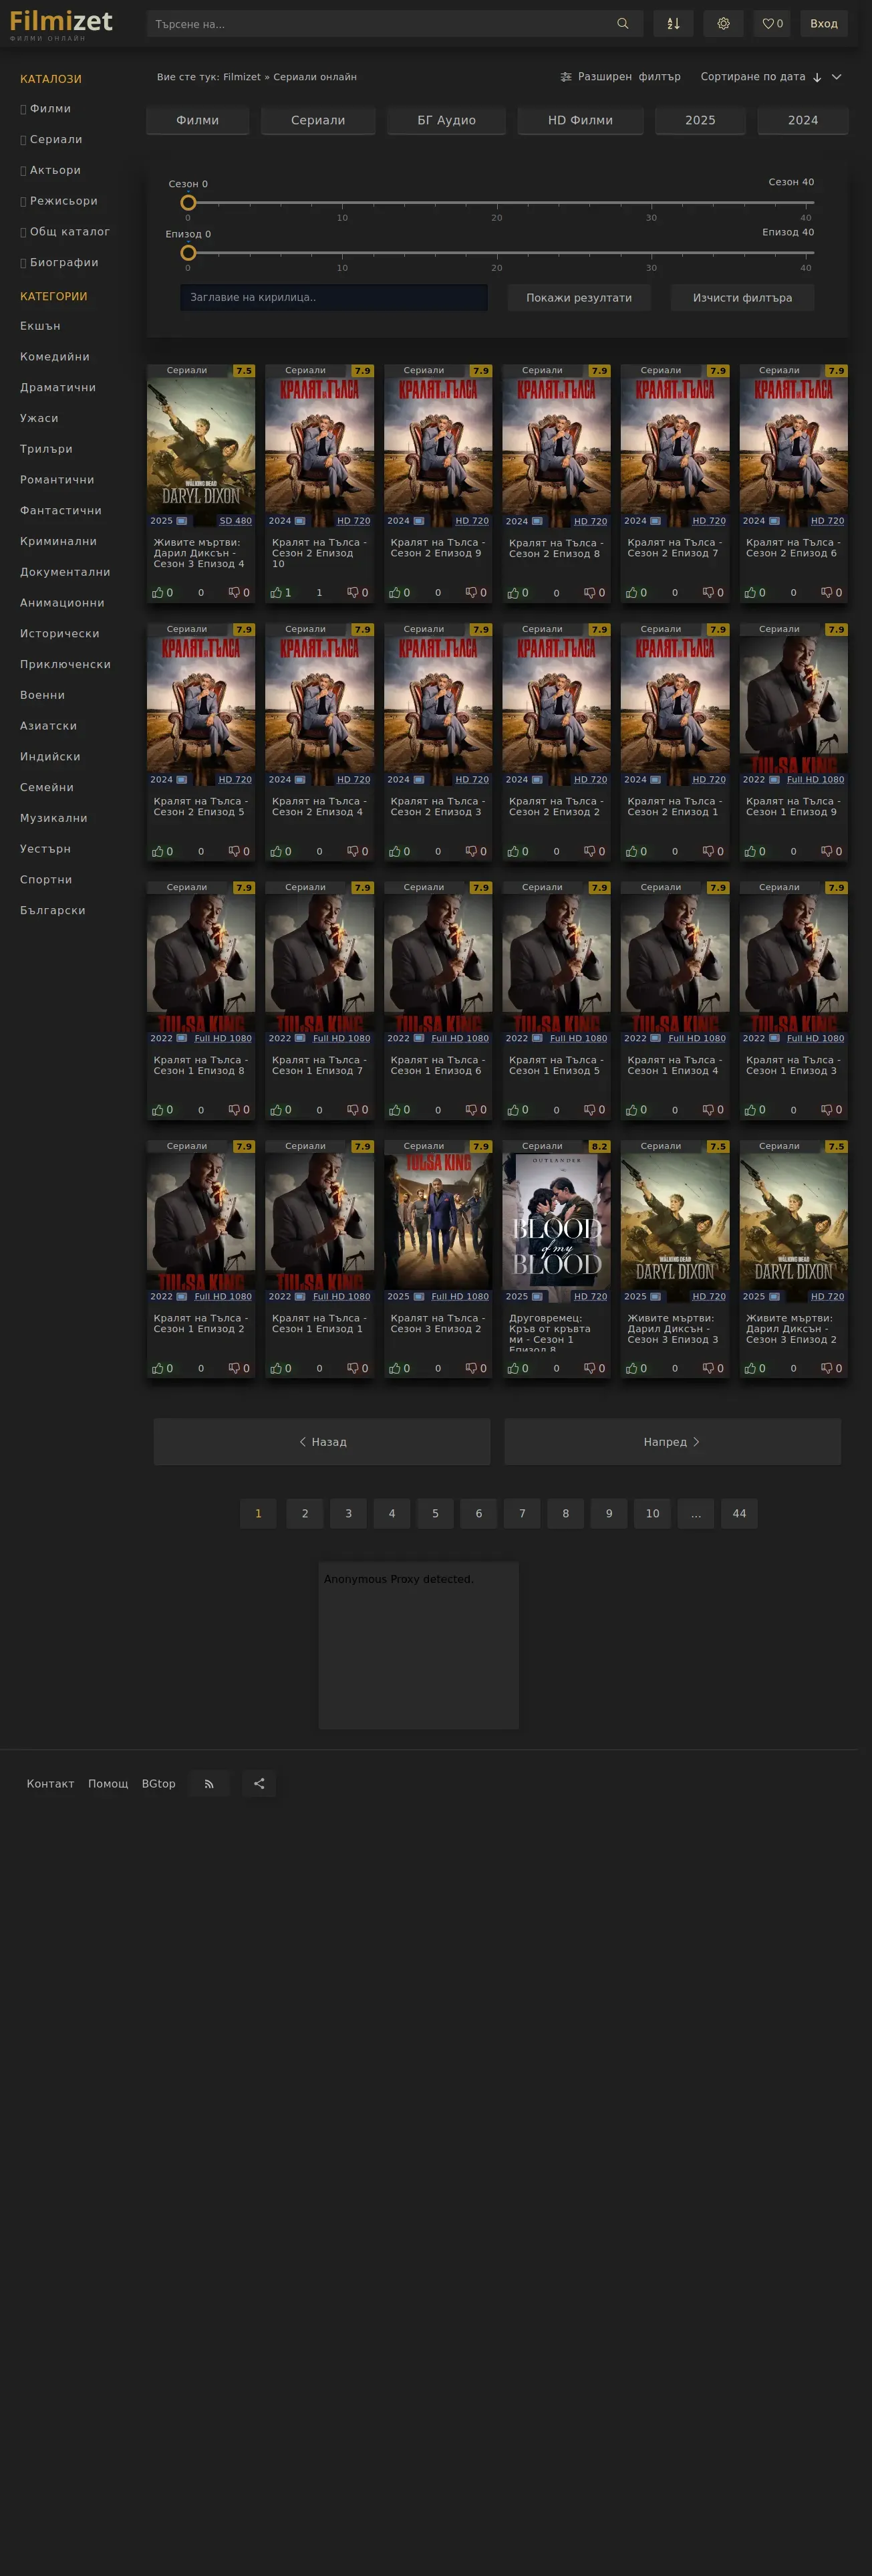Focus the Заглавие на кирилица input field

333,298
